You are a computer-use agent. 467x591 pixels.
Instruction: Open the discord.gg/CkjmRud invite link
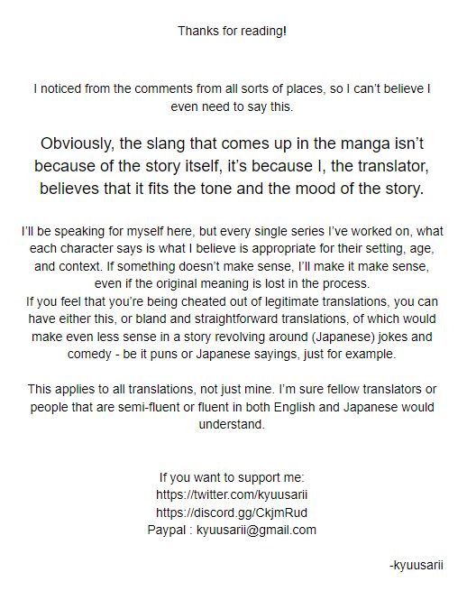[232, 513]
